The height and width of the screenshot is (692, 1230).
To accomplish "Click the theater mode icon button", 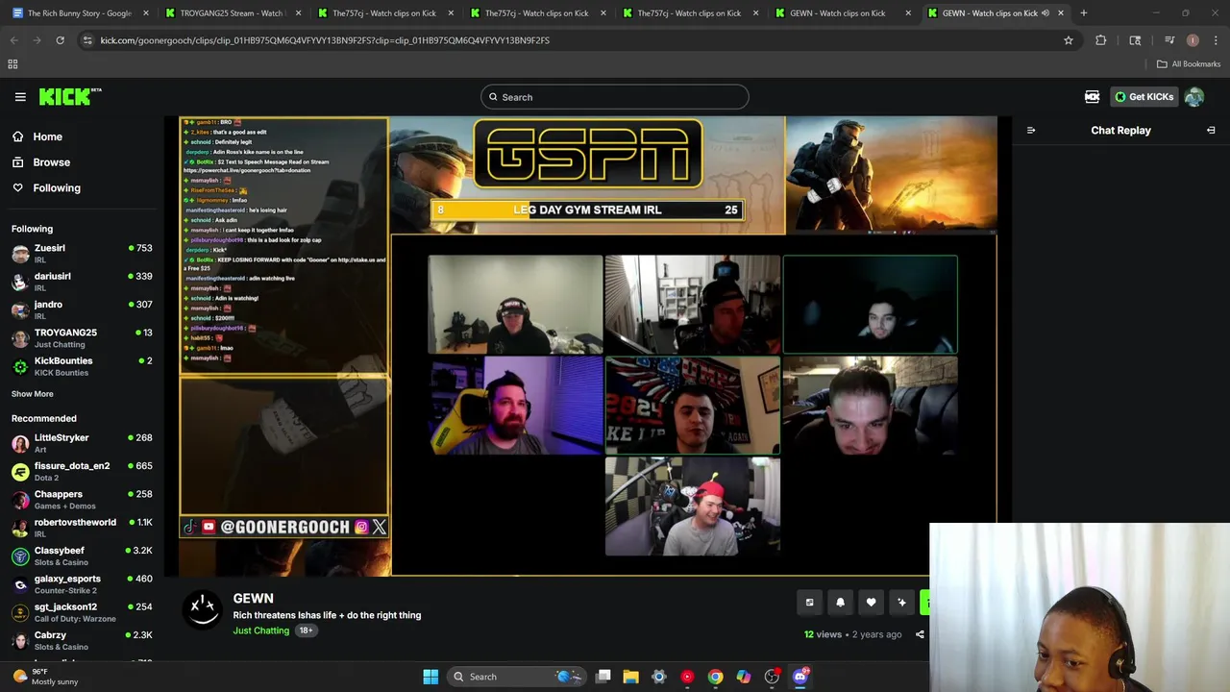I will tap(809, 603).
